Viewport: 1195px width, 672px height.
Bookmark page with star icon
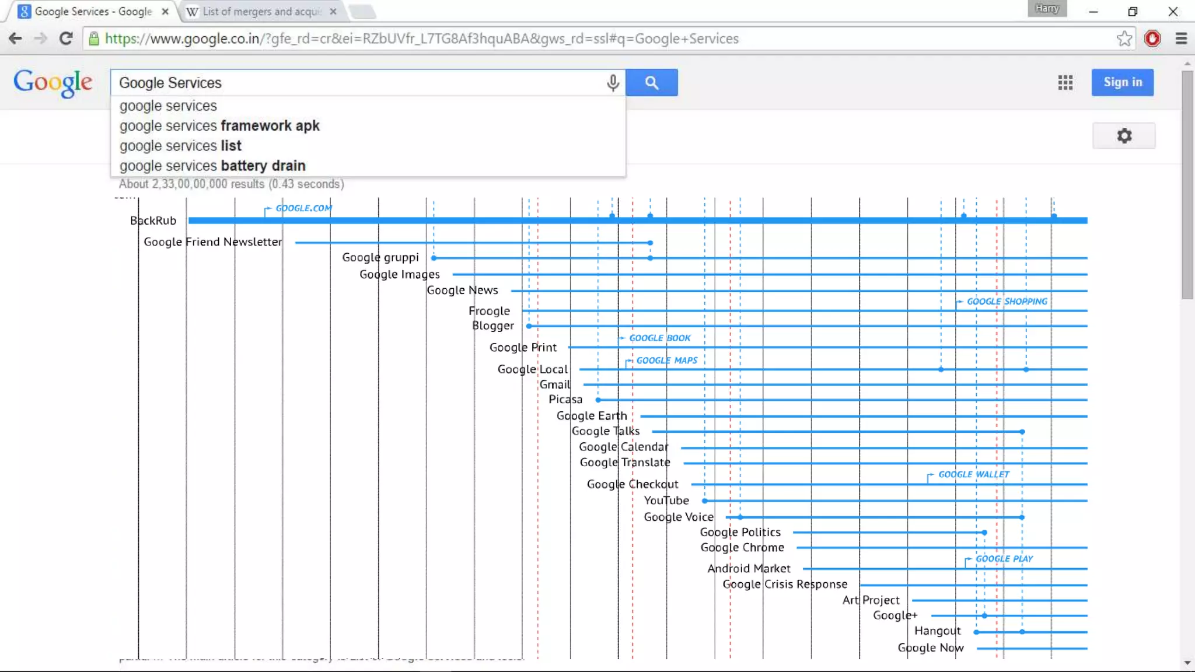pyautogui.click(x=1124, y=39)
